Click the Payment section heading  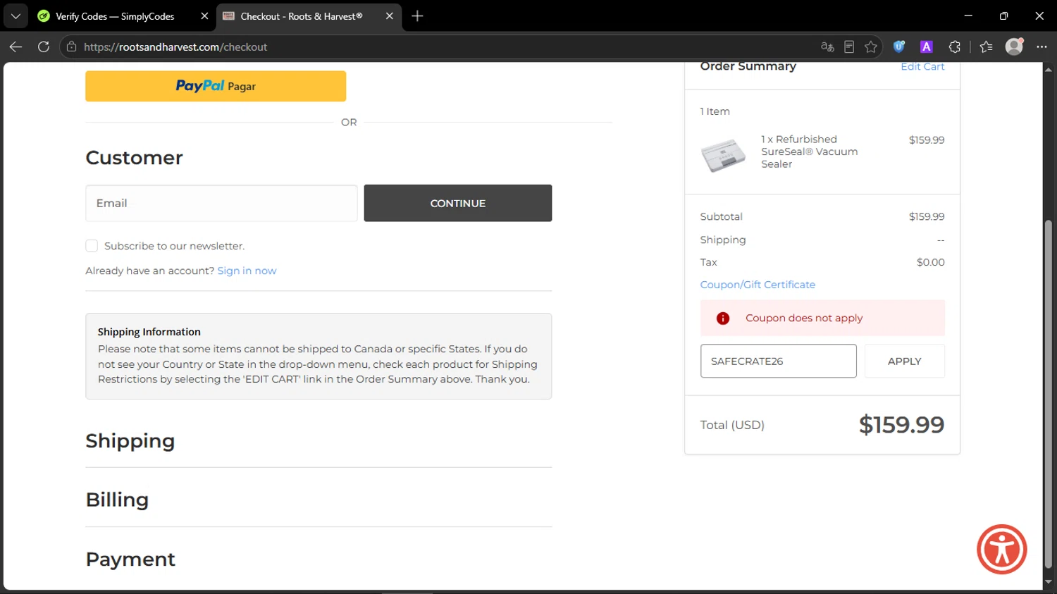[x=130, y=559]
